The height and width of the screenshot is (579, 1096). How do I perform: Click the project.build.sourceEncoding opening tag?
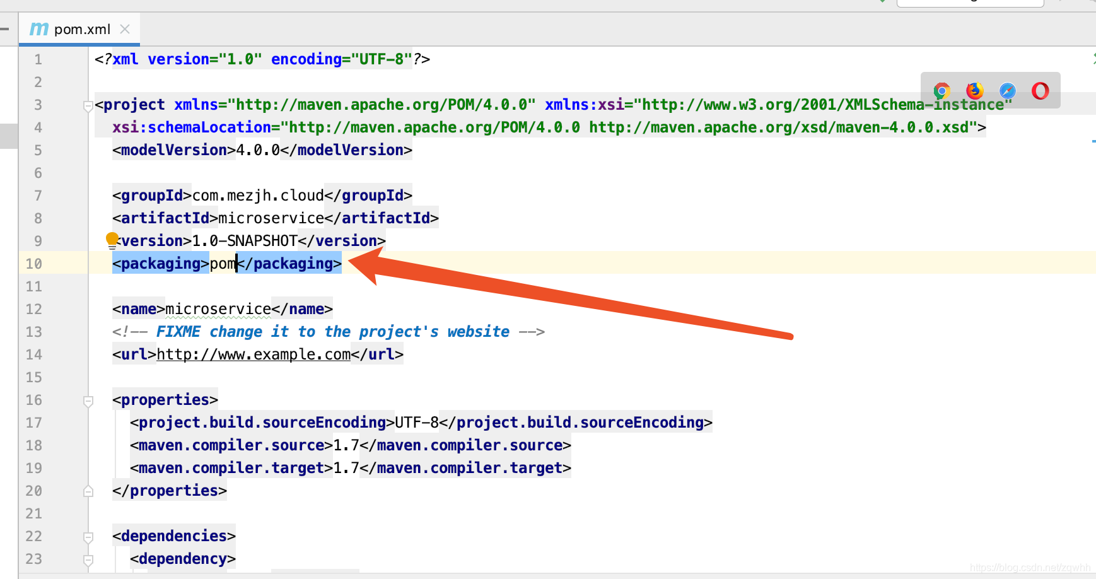coord(262,423)
